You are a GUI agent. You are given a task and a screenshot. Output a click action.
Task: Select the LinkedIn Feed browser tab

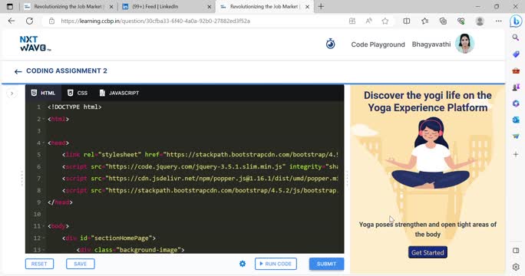167,7
